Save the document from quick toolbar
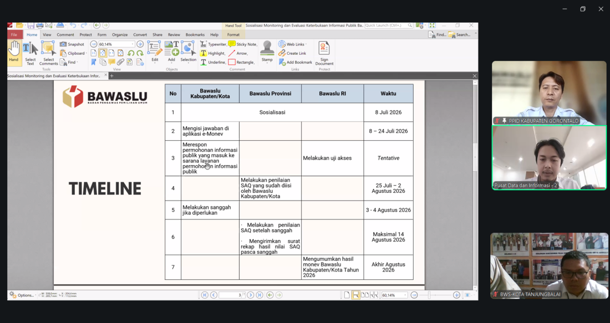 click(x=30, y=25)
